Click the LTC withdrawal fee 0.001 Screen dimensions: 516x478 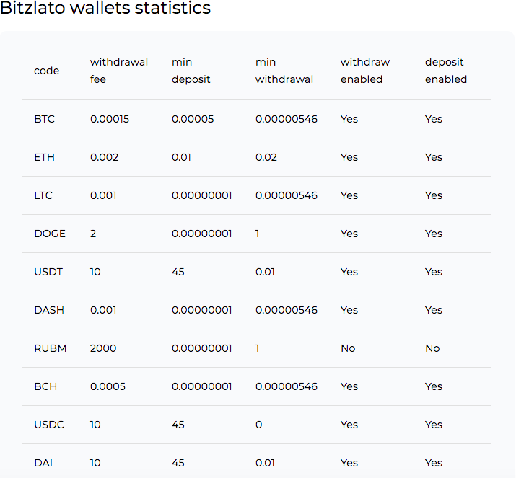click(103, 195)
